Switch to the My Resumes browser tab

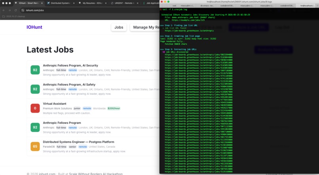[92, 3]
